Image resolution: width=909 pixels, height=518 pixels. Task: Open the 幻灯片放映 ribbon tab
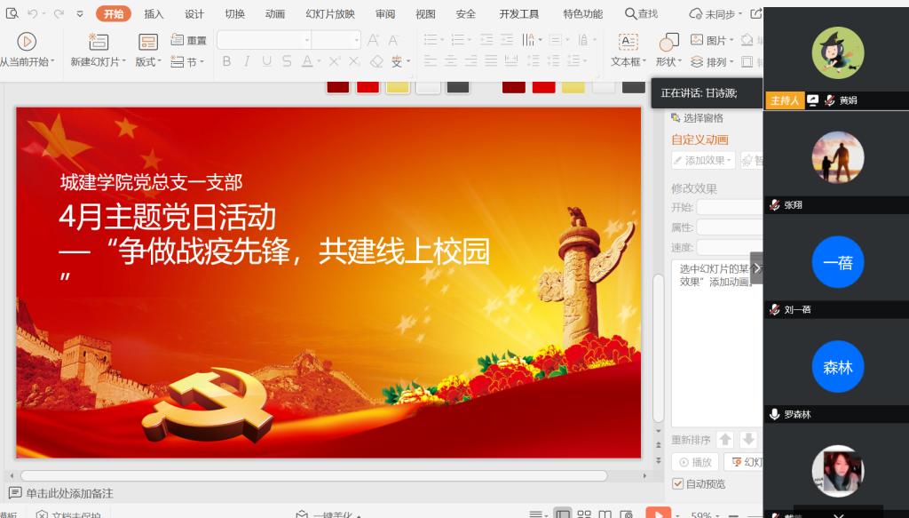click(x=330, y=14)
